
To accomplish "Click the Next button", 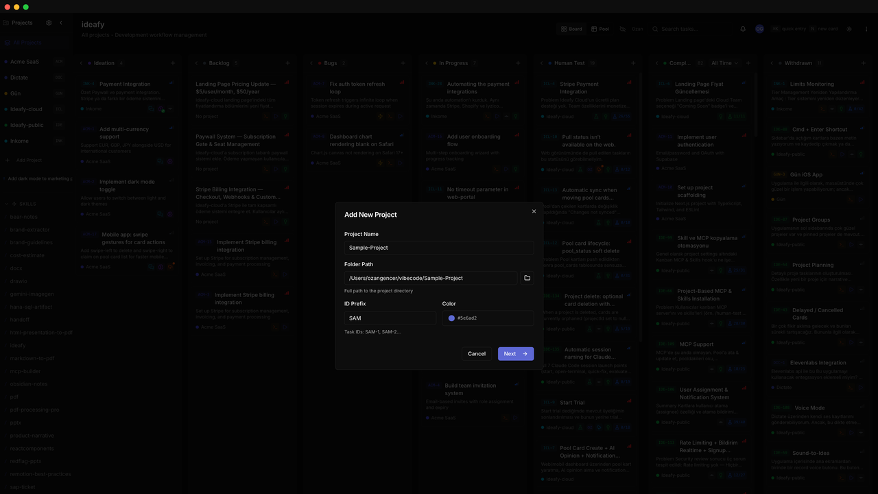I will 515,354.
